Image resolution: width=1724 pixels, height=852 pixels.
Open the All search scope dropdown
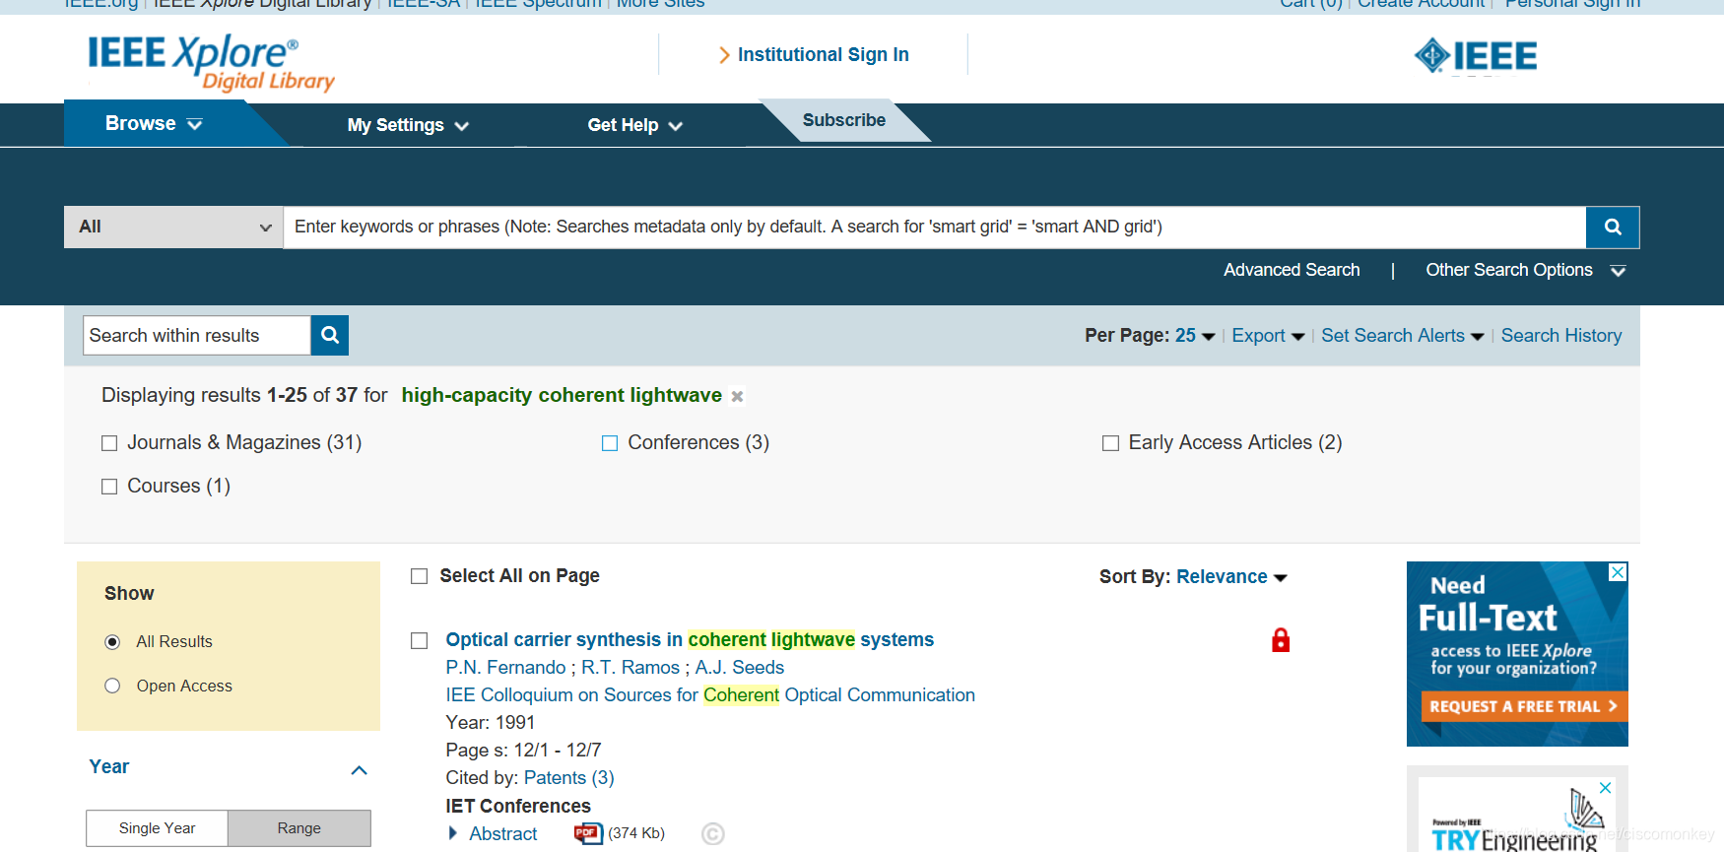point(173,227)
